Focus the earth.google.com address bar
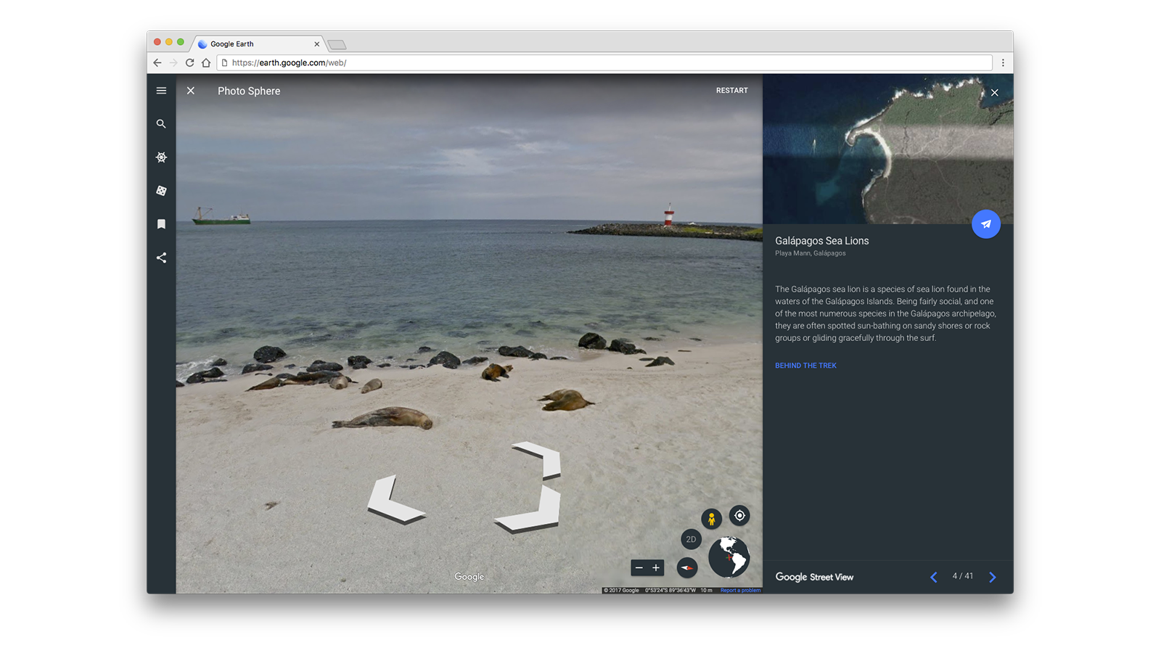Viewport: 1161px width, 653px height. point(604,63)
